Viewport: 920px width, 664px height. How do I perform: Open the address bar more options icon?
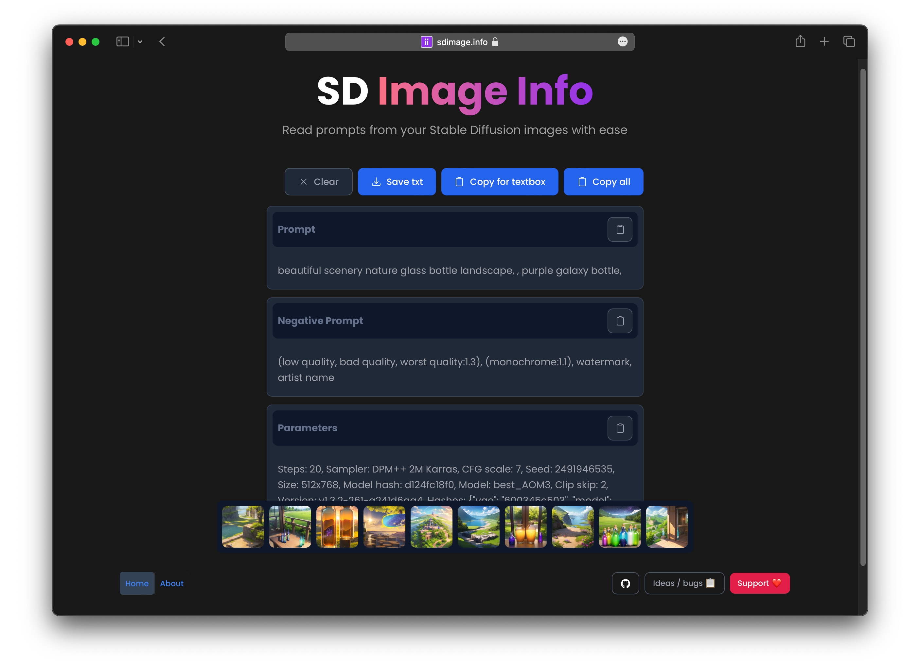click(x=622, y=42)
